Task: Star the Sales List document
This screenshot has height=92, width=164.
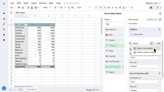Action: tap(160, 3)
